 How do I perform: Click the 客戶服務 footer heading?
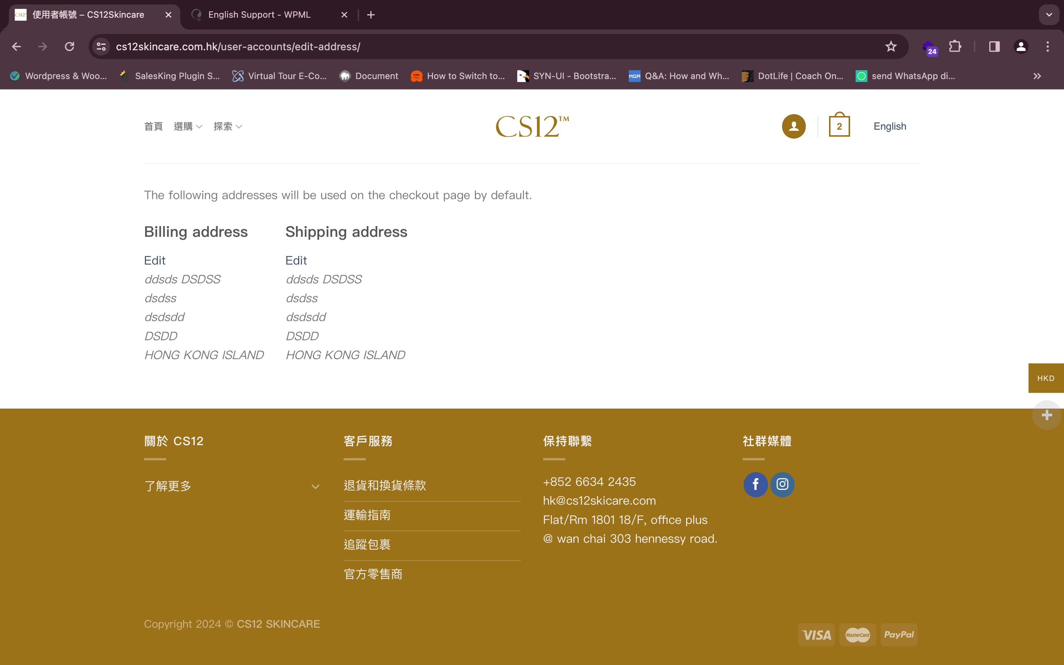coord(368,441)
